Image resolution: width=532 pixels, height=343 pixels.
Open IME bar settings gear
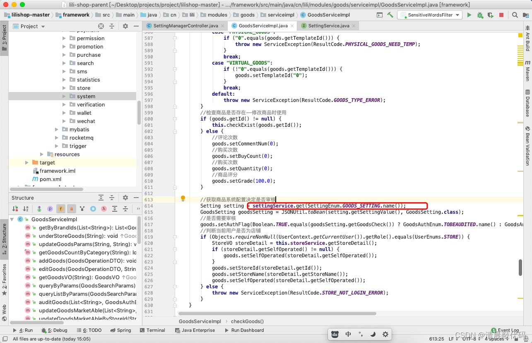pyautogui.click(x=385, y=334)
